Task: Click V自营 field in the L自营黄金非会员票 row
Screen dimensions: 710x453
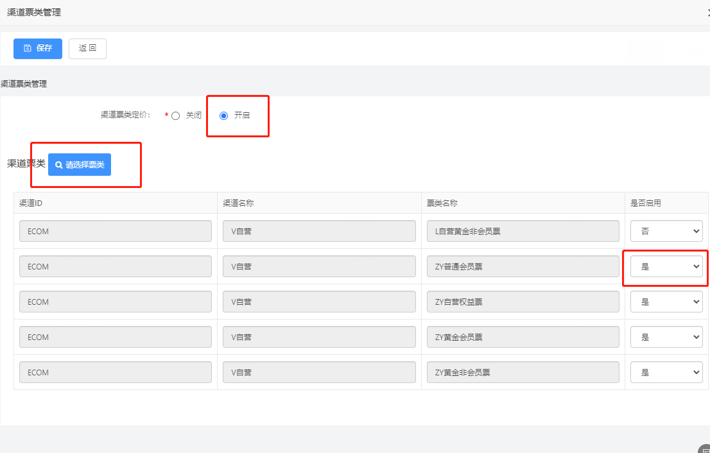Action: 319,231
